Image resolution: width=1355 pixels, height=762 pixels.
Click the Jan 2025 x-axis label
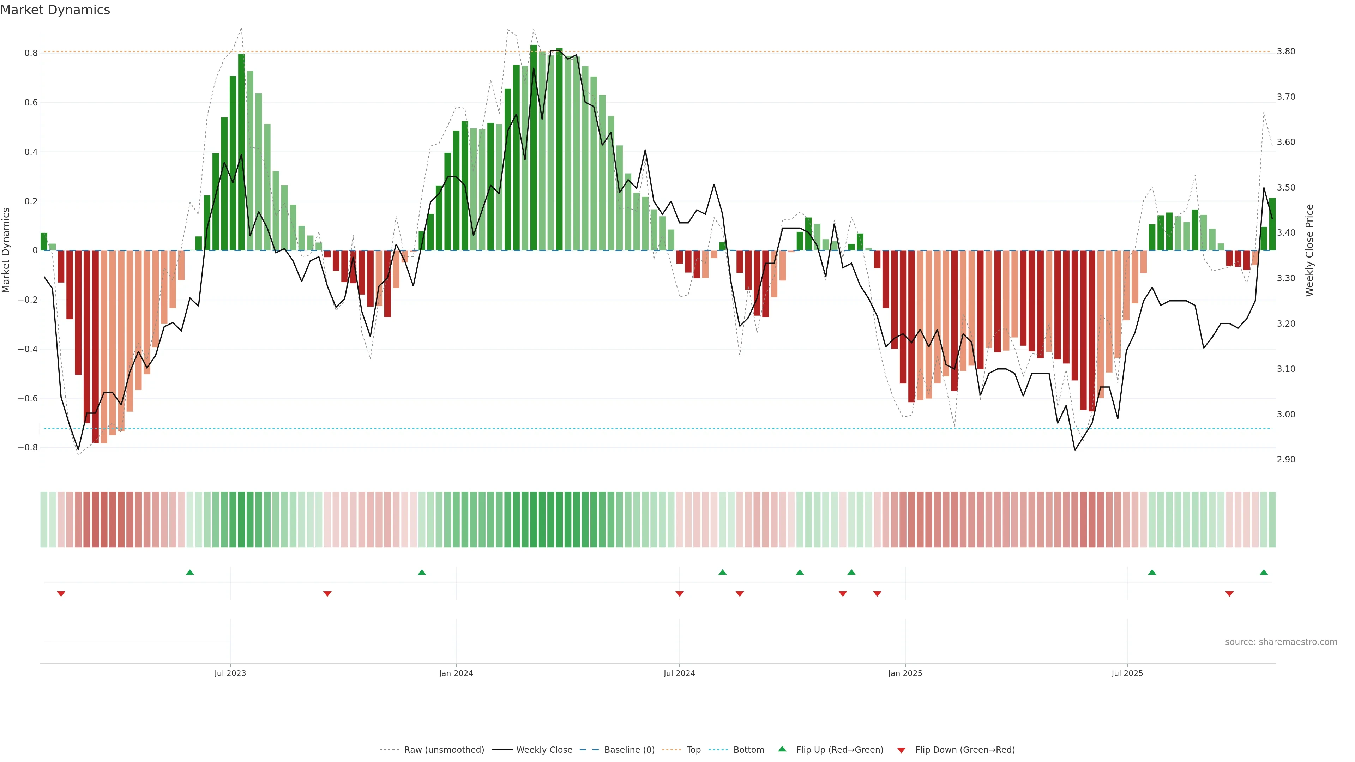pos(905,673)
